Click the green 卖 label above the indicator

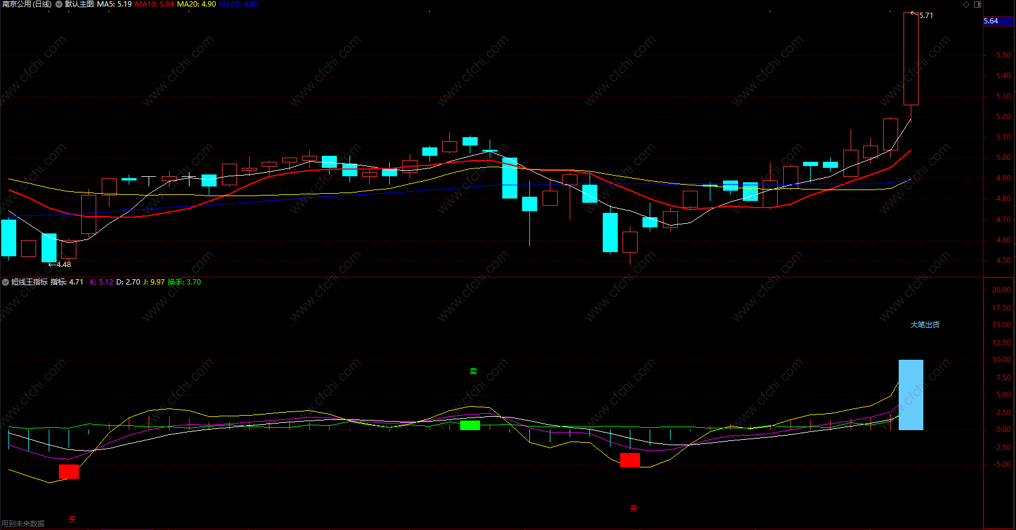pos(473,371)
